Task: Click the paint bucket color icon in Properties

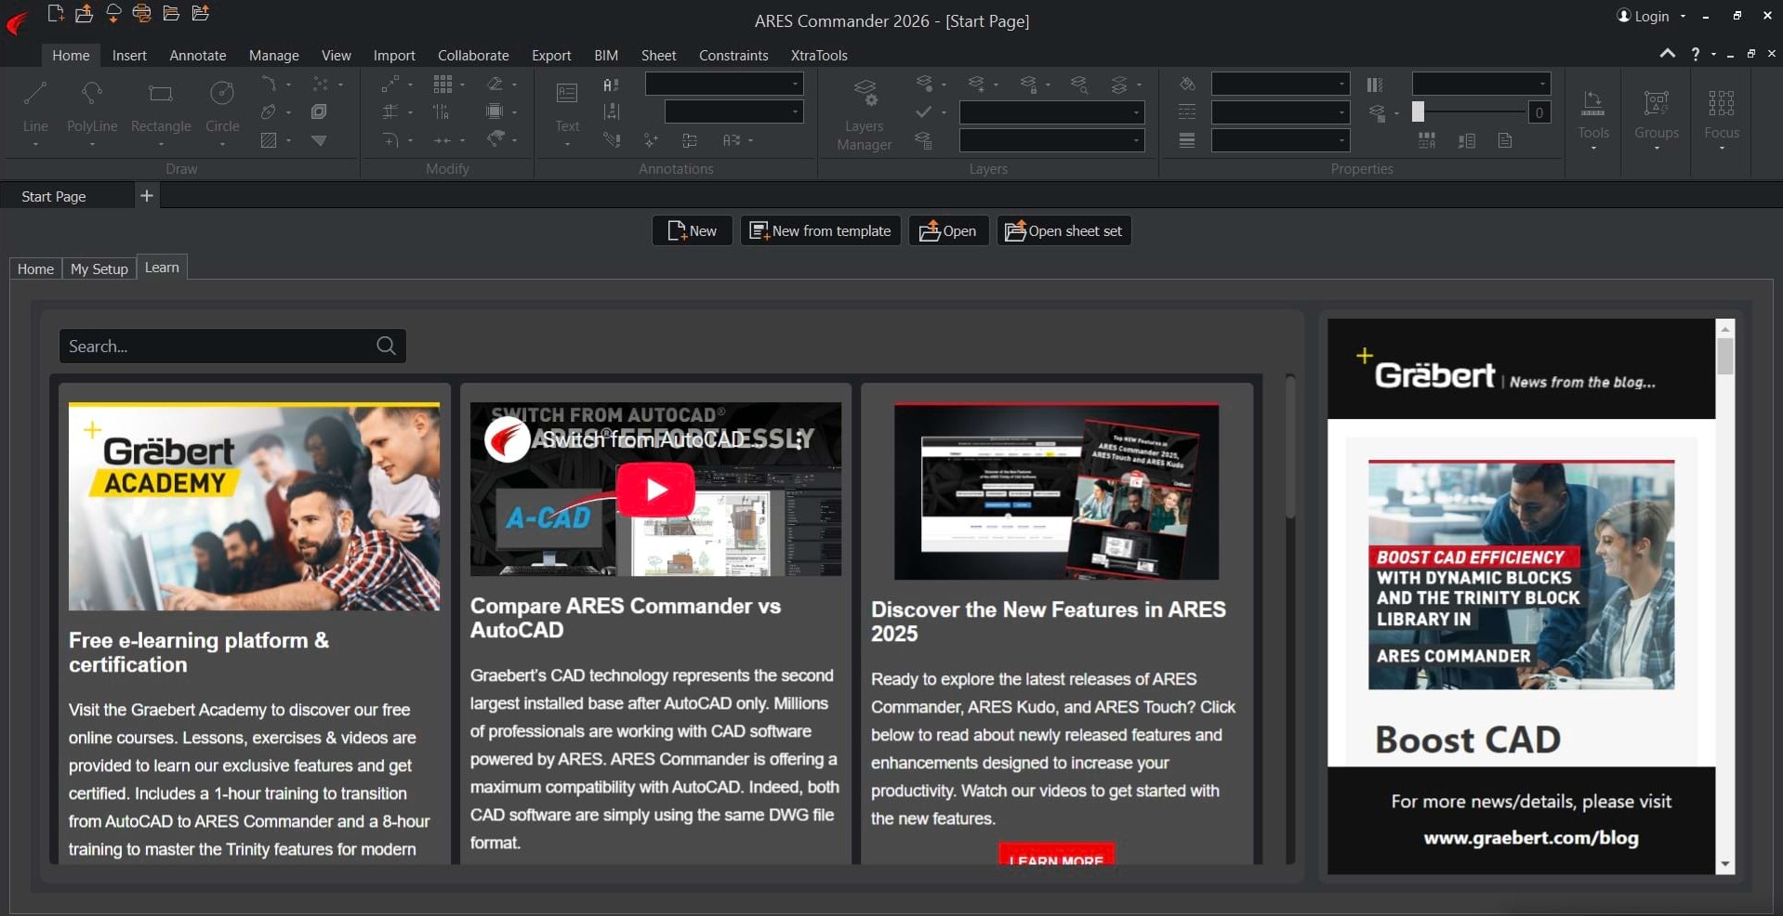Action: click(x=1187, y=85)
